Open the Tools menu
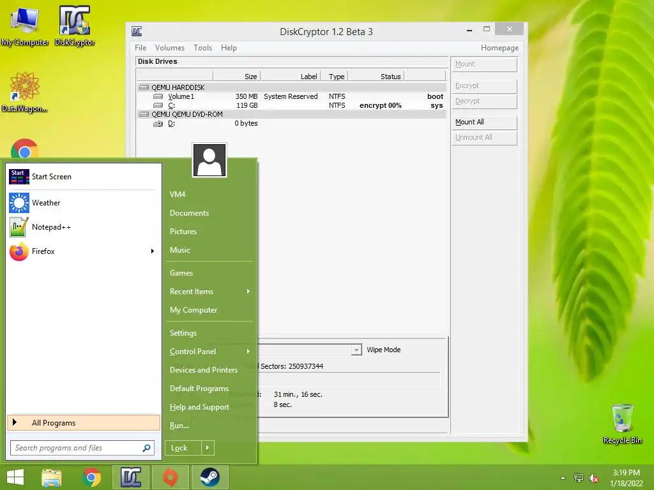The height and width of the screenshot is (490, 654). click(x=202, y=48)
